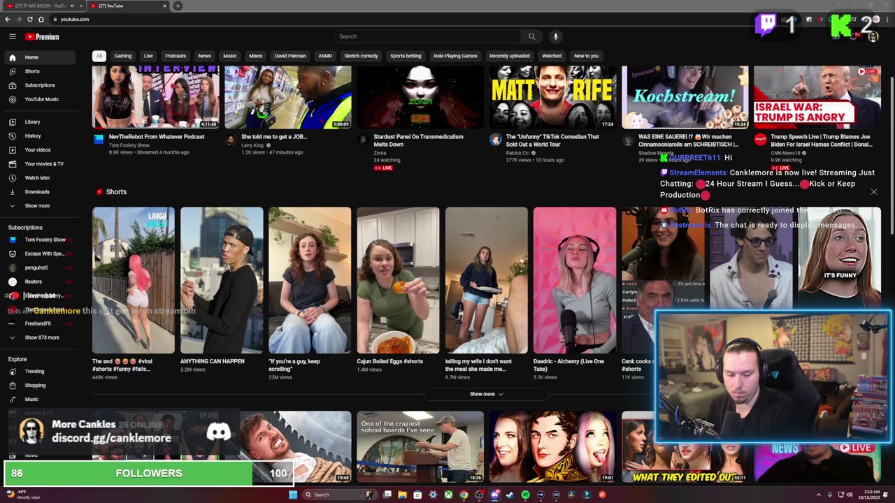Start voice search with the microphone icon
Viewport: 895px width, 503px height.
point(556,36)
